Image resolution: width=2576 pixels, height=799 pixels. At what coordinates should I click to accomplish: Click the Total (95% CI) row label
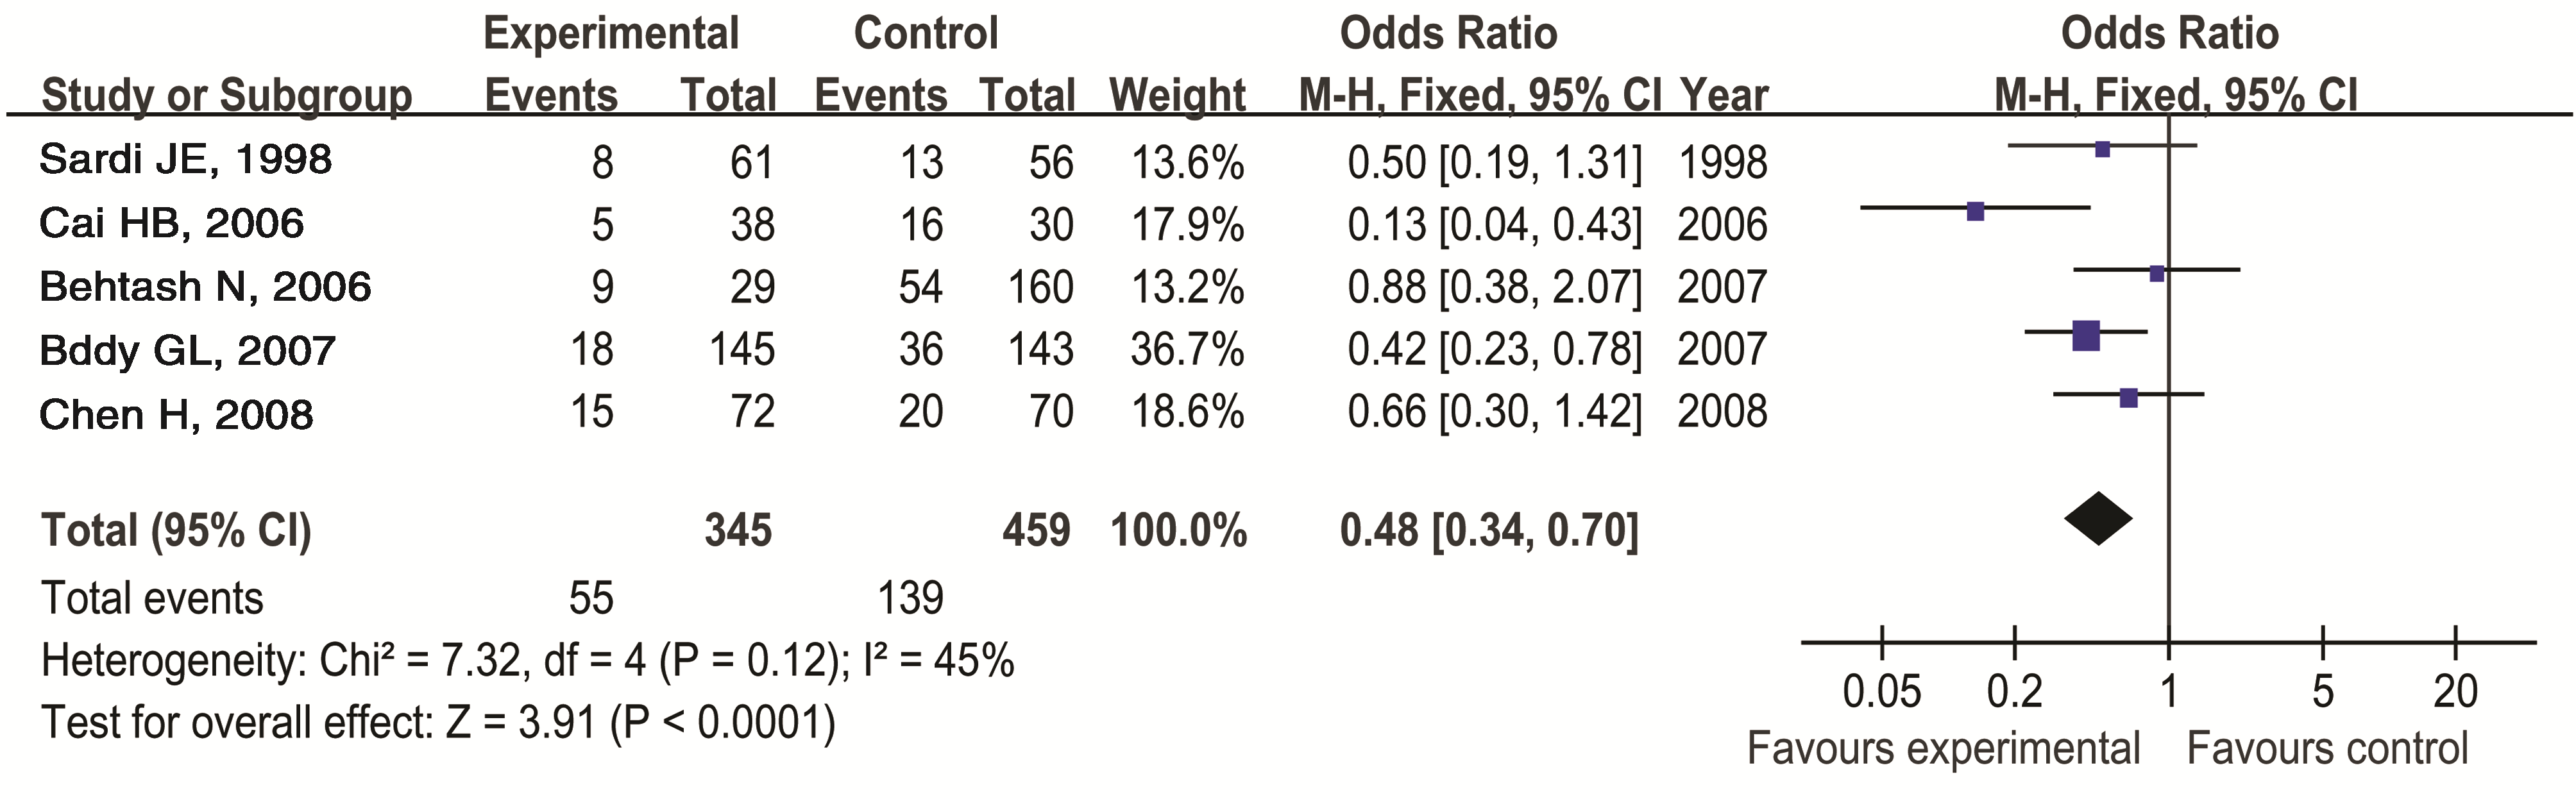click(177, 530)
